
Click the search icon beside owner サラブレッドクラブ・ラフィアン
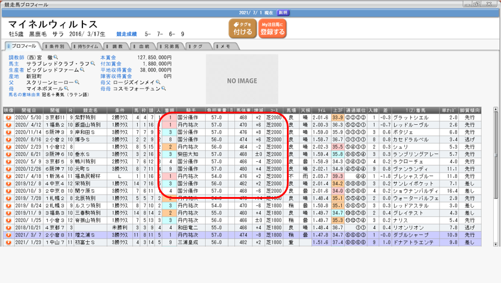pos(93,63)
